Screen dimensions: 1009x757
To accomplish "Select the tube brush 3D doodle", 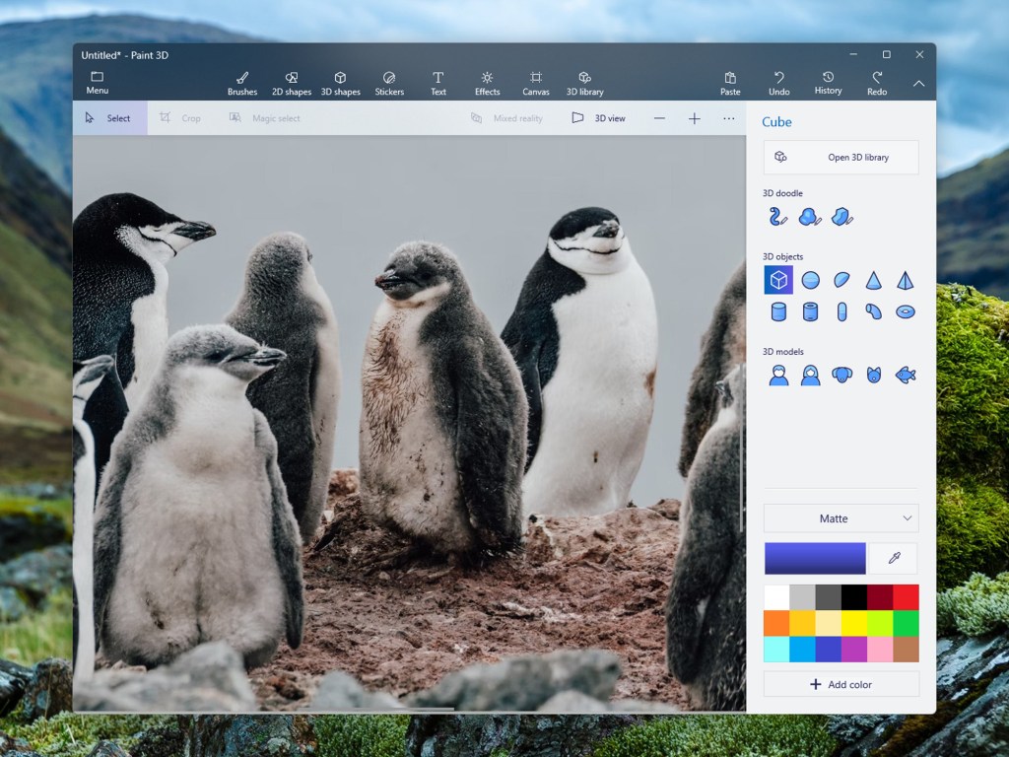I will click(x=778, y=217).
